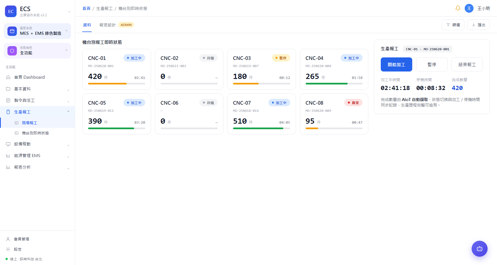
Task: Collapse the sidebar with the arrow icon
Action: (x=69, y=12)
